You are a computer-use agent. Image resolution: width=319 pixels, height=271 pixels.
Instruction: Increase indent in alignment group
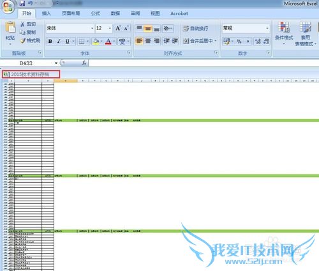175,41
